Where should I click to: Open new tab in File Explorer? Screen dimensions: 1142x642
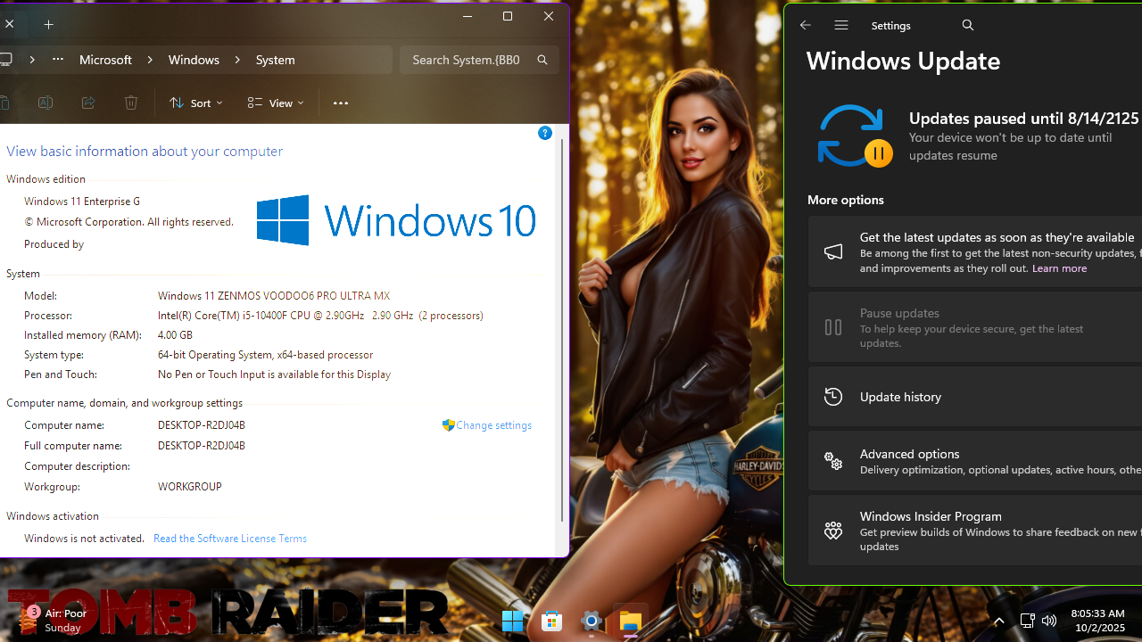click(49, 25)
